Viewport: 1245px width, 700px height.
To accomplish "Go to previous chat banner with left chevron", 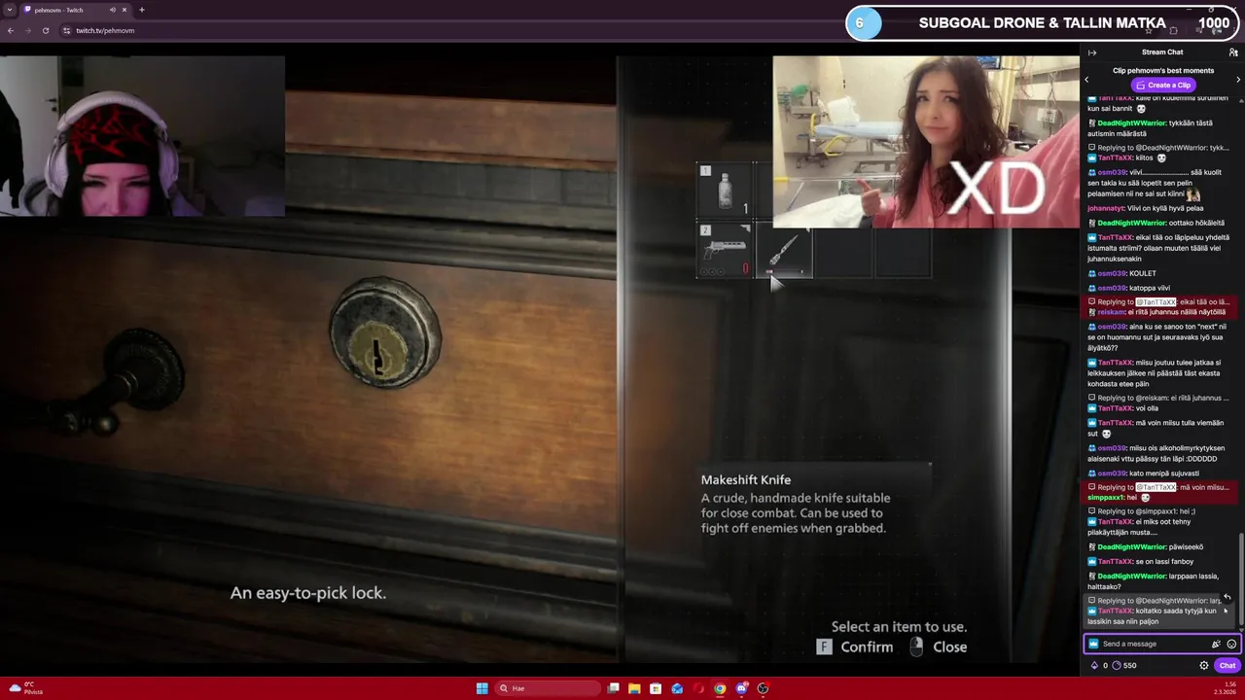I will click(1086, 80).
